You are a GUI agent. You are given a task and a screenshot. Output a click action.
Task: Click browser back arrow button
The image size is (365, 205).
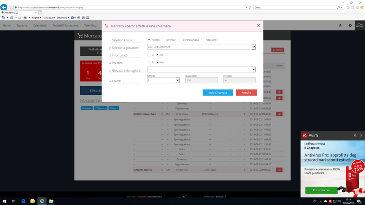(x=4, y=7)
